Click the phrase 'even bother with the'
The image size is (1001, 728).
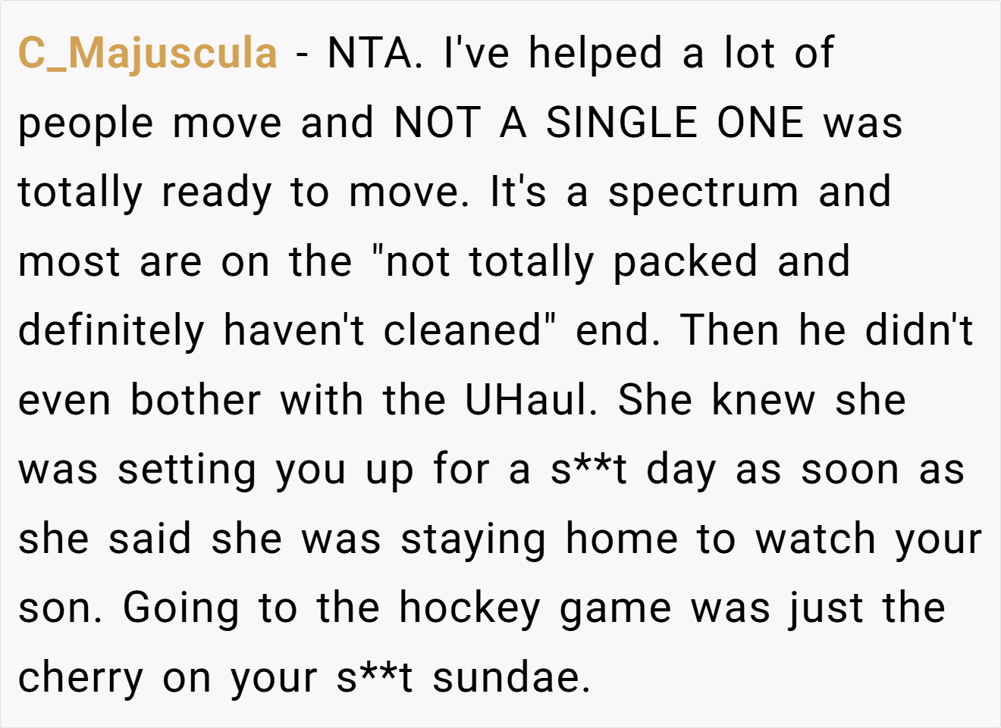[231, 399]
